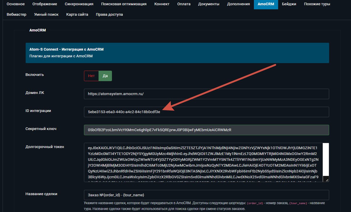Click the Включить label
The height and width of the screenshot is (212, 351).
[35, 74]
